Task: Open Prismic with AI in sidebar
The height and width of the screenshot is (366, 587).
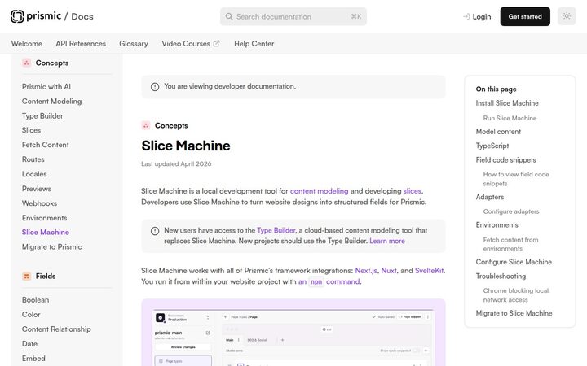Action: point(46,87)
